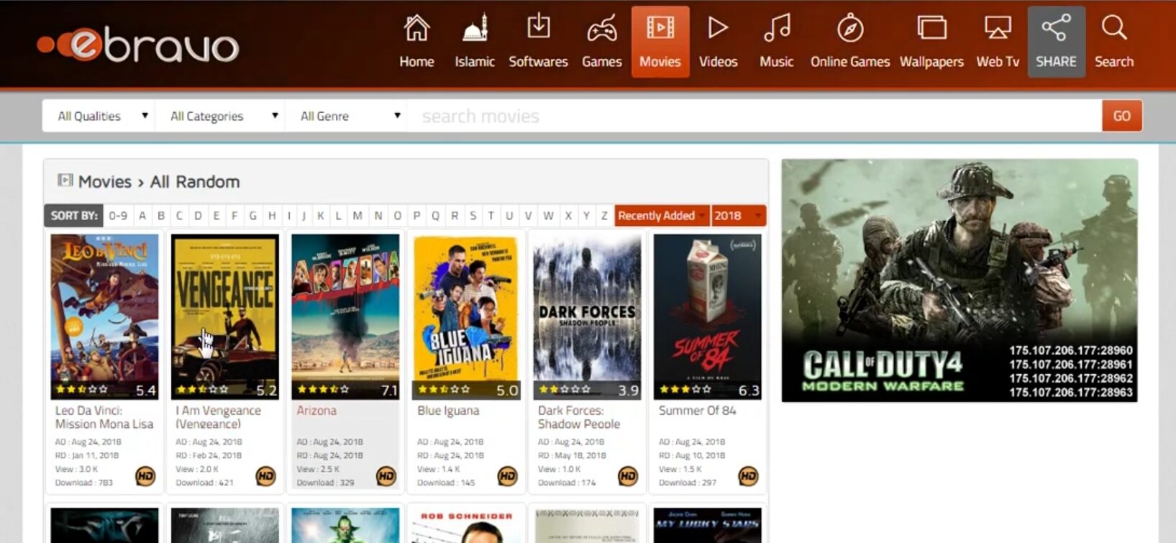Select the Games controller icon
The height and width of the screenshot is (543, 1176).
pos(601,29)
